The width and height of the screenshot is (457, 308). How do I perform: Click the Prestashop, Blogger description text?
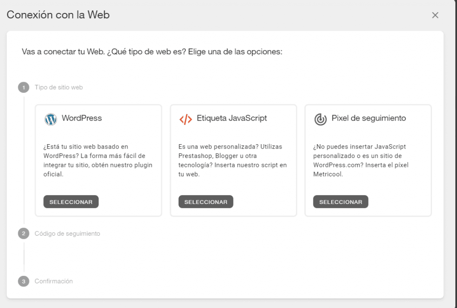(x=233, y=160)
